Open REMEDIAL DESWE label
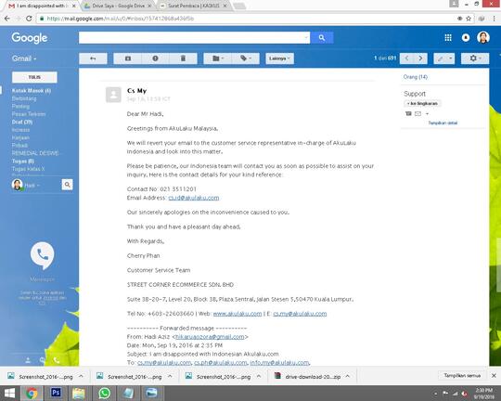Viewport: 501px width, 401px height. click(x=35, y=153)
